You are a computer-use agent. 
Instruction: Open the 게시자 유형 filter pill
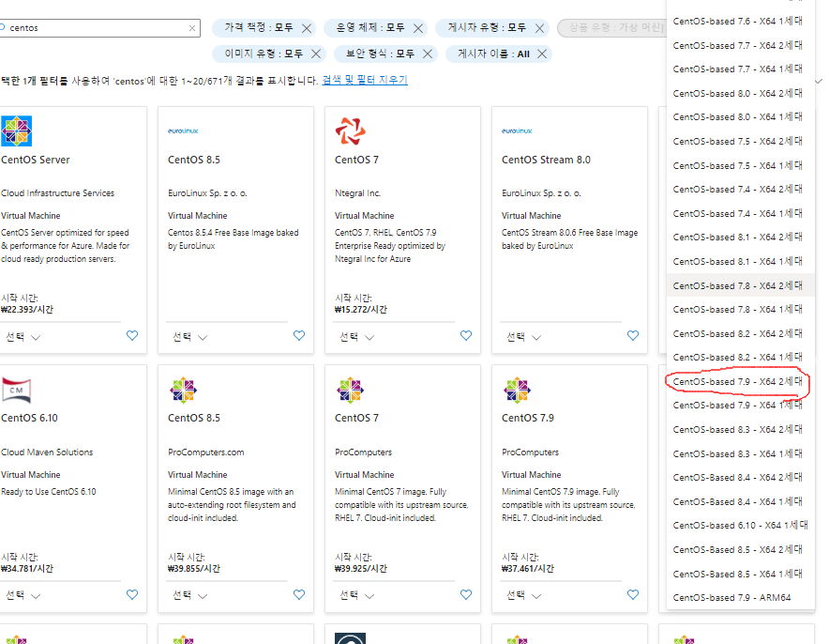[x=487, y=27]
